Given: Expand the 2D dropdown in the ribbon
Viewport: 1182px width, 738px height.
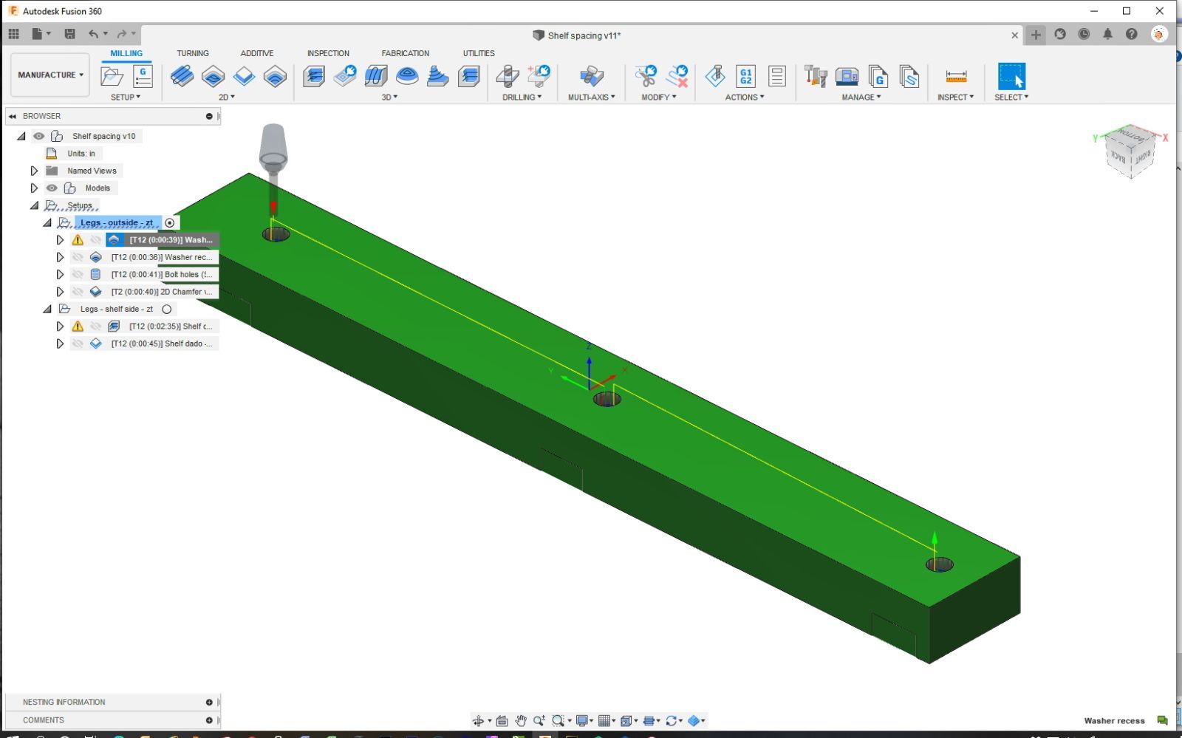Looking at the screenshot, I should [x=227, y=97].
